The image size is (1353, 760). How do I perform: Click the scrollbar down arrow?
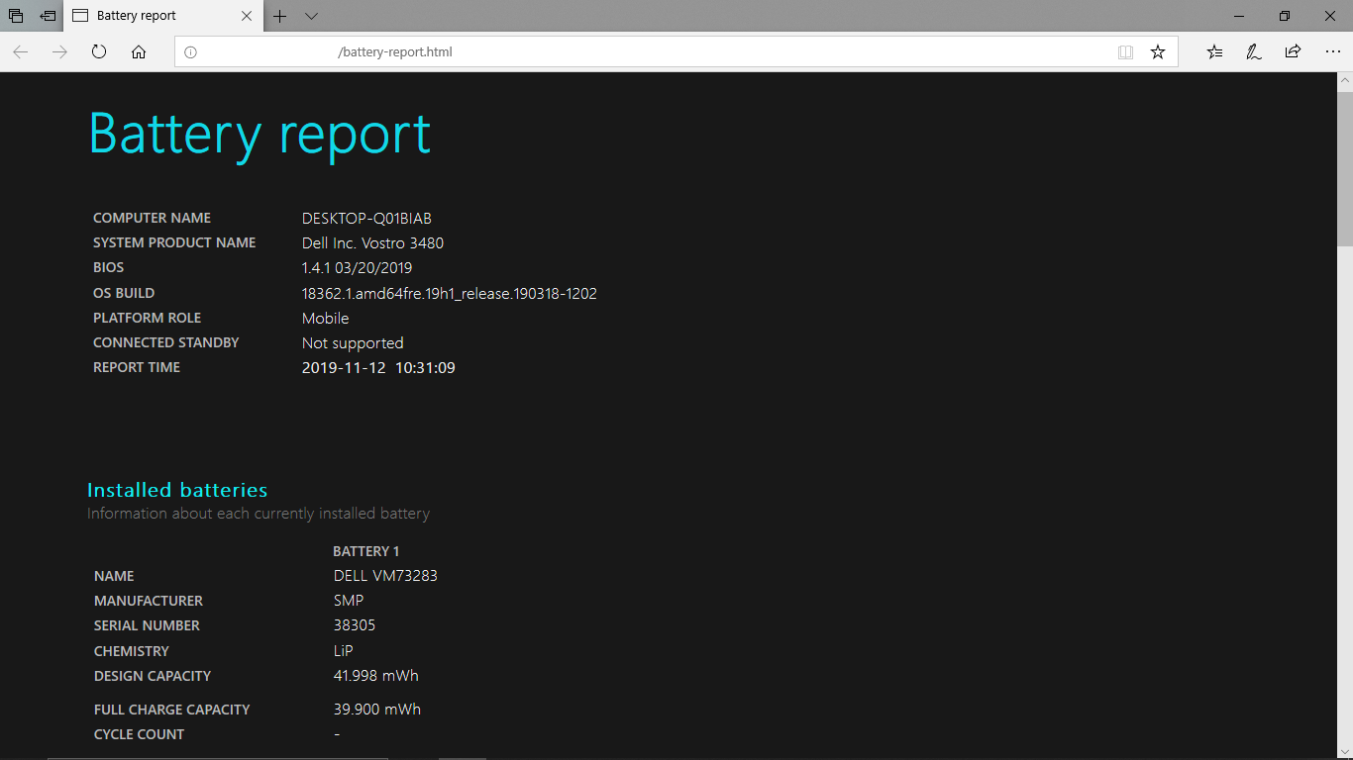point(1345,751)
